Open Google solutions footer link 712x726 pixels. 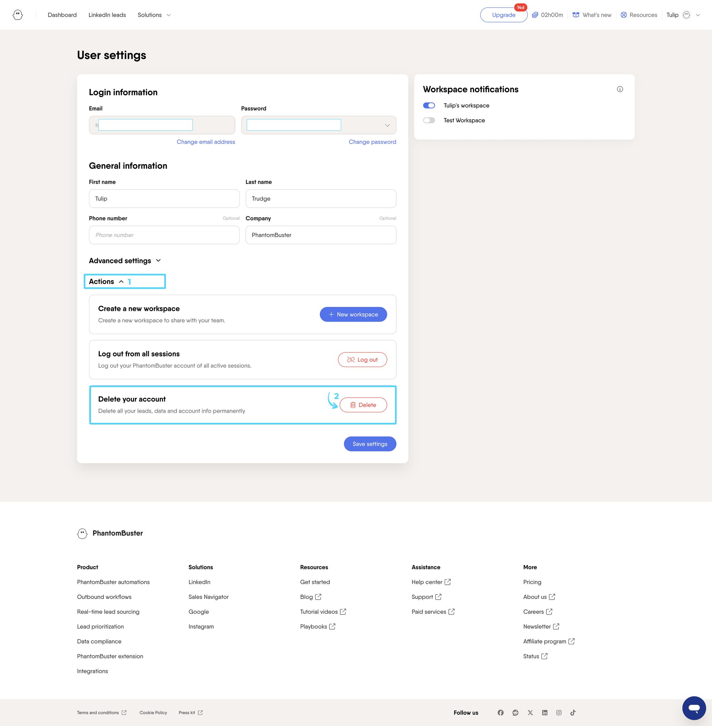point(198,612)
